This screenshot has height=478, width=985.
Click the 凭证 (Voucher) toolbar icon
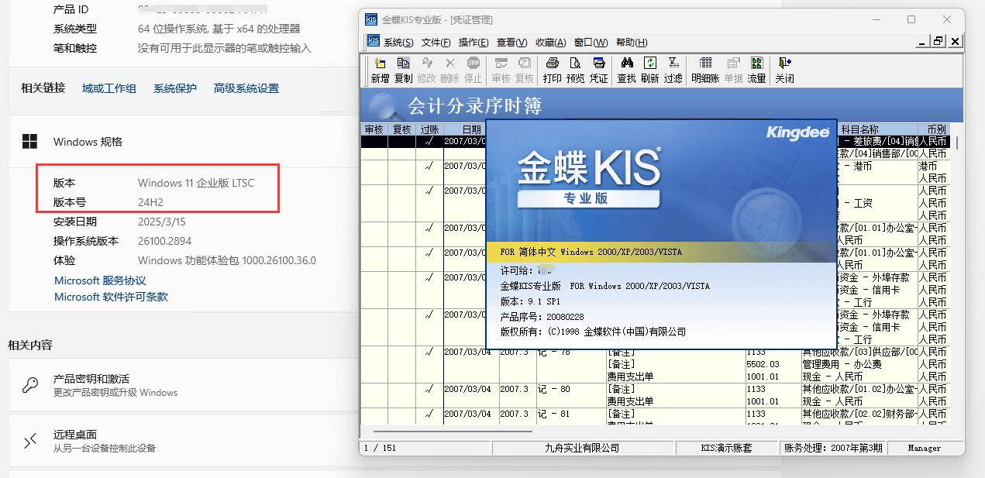pyautogui.click(x=599, y=70)
